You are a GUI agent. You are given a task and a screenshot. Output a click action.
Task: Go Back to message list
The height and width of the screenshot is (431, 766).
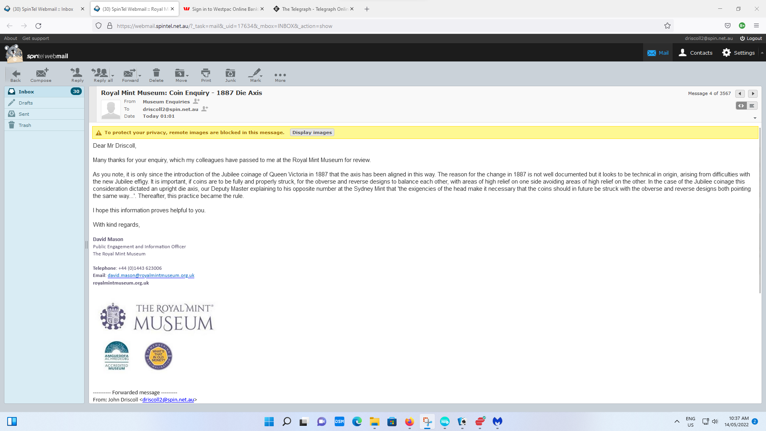click(16, 75)
